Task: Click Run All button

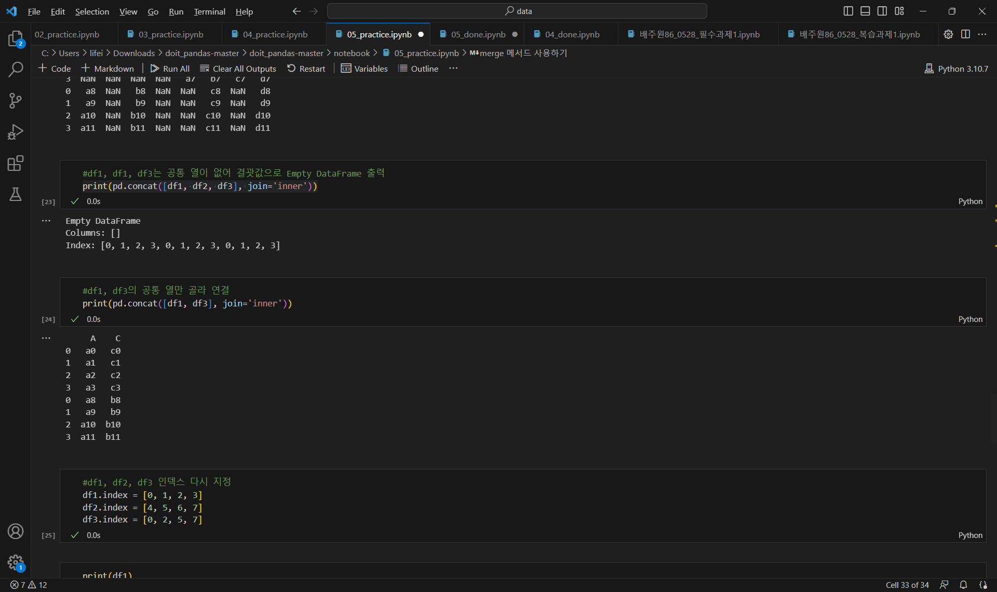Action: click(170, 69)
